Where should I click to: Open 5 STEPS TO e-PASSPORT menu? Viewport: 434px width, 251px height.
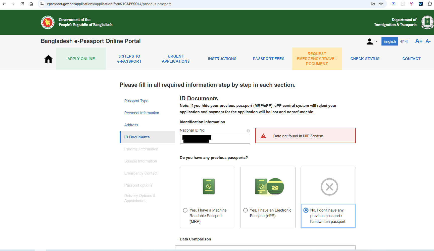[x=129, y=59]
